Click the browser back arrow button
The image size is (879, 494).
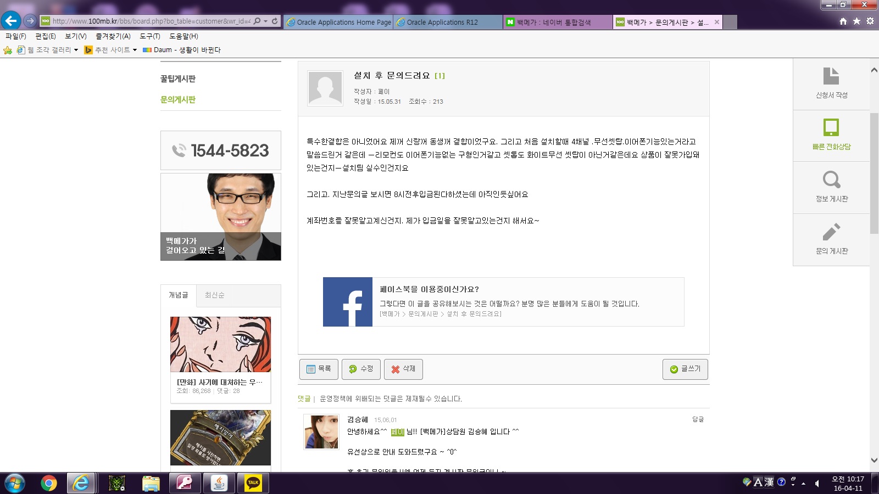pyautogui.click(x=11, y=21)
